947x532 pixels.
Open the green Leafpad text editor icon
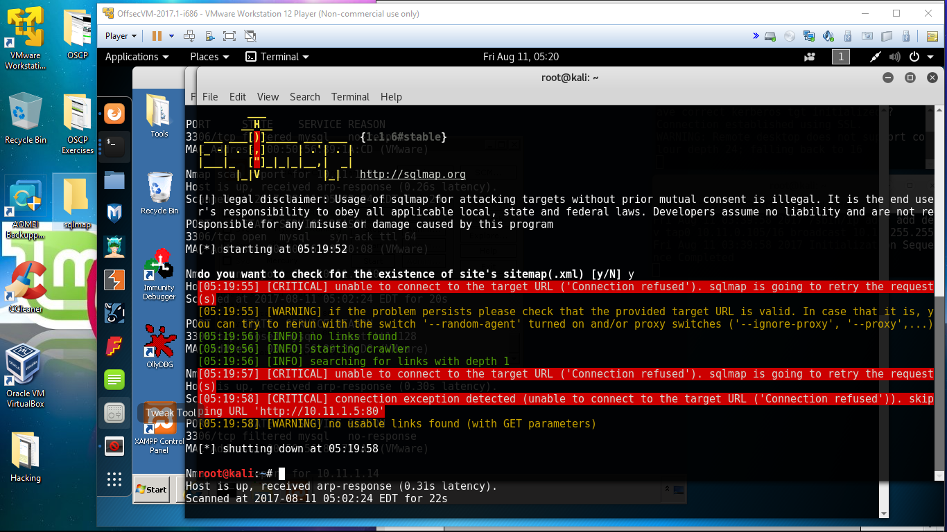coord(114,380)
